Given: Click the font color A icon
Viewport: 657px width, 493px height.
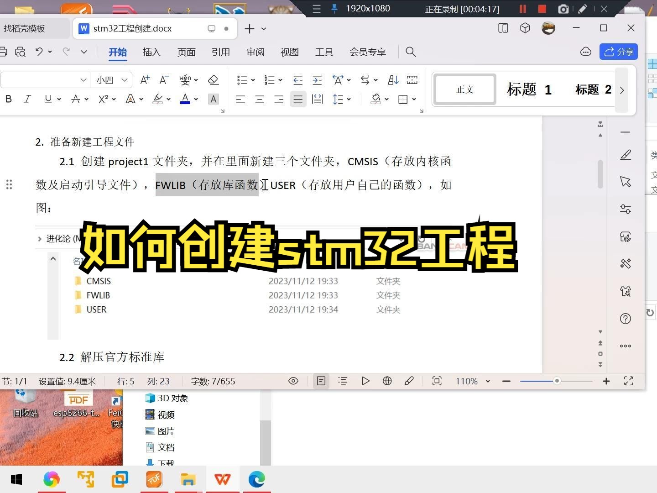Looking at the screenshot, I should 184,99.
